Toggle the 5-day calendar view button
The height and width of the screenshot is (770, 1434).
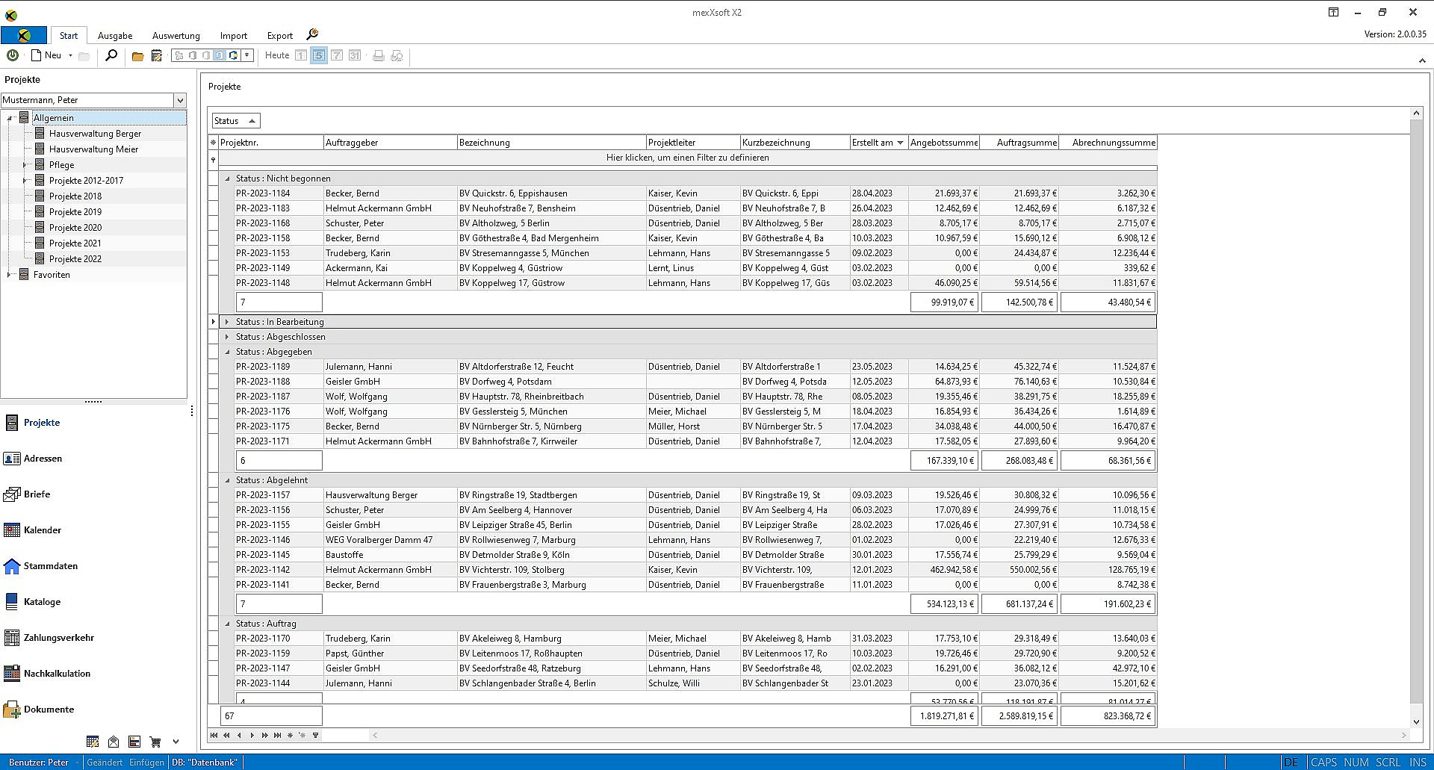319,55
